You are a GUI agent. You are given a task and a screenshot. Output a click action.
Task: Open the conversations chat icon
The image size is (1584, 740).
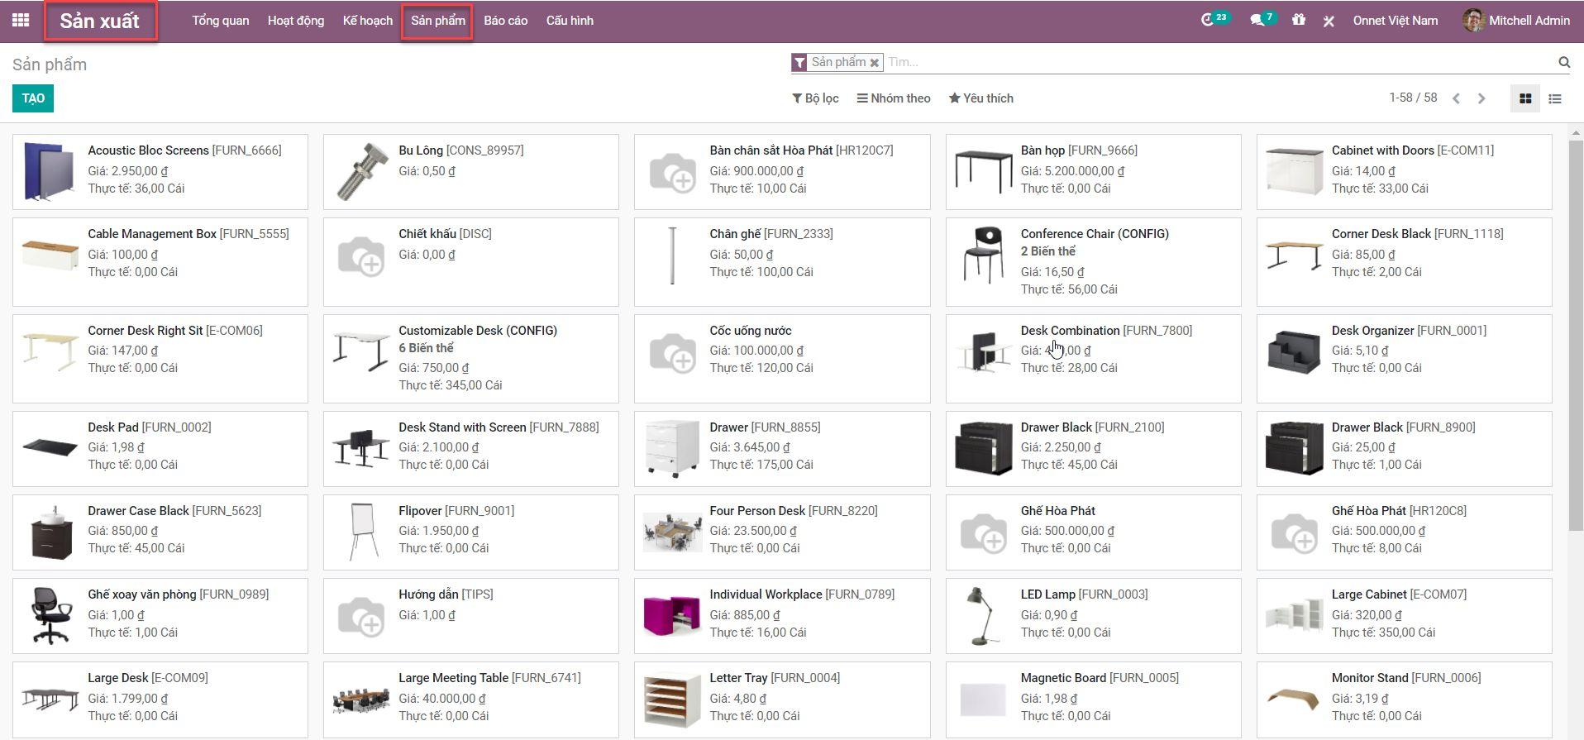tap(1257, 21)
